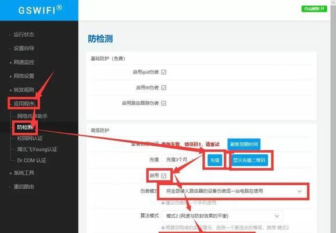Viewport: 336px width, 233px height.
Task: Click 高级防护 section title
Action: point(100,130)
